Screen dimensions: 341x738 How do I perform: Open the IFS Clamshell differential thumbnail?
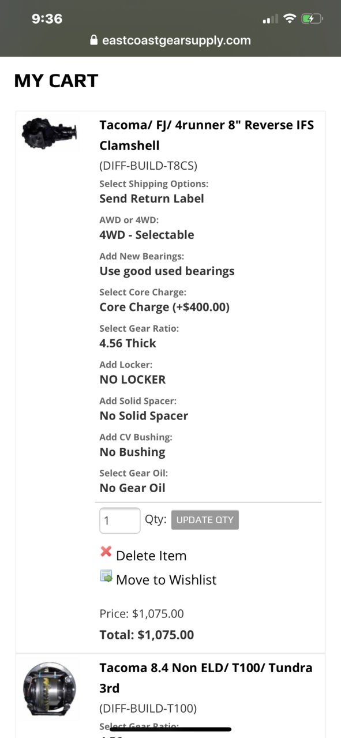point(49,133)
